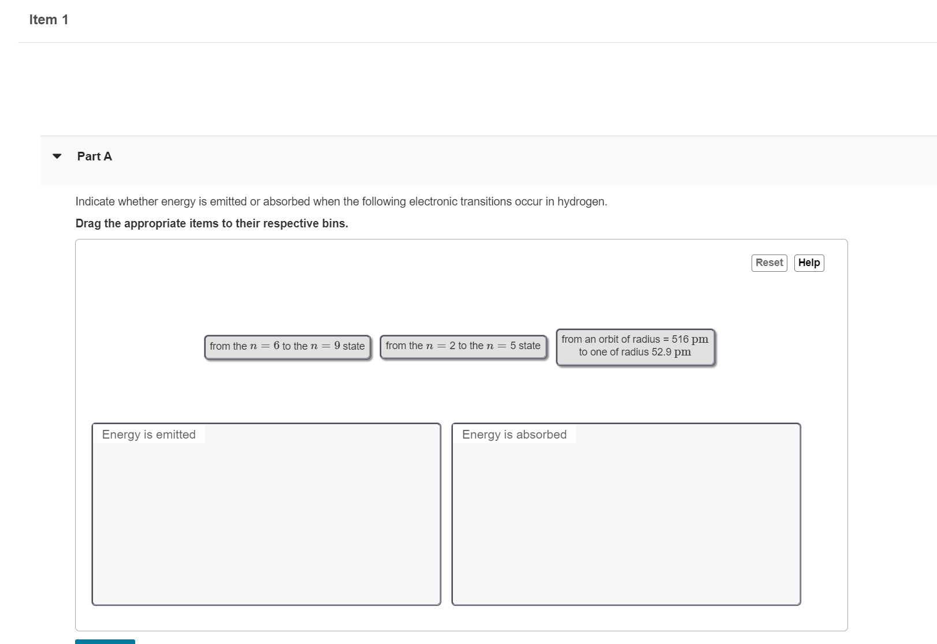Select the orbit radius 516 pm item
This screenshot has height=644, width=937.
point(635,346)
